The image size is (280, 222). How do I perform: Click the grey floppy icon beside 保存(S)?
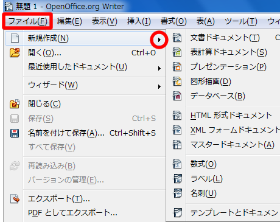15,119
